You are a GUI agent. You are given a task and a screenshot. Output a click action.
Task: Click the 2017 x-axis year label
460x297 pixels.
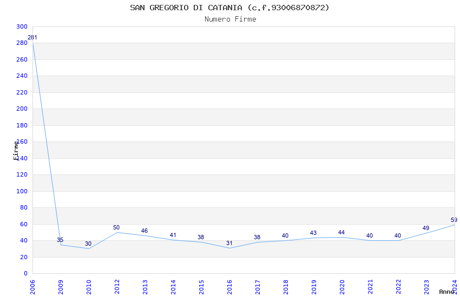(x=258, y=287)
